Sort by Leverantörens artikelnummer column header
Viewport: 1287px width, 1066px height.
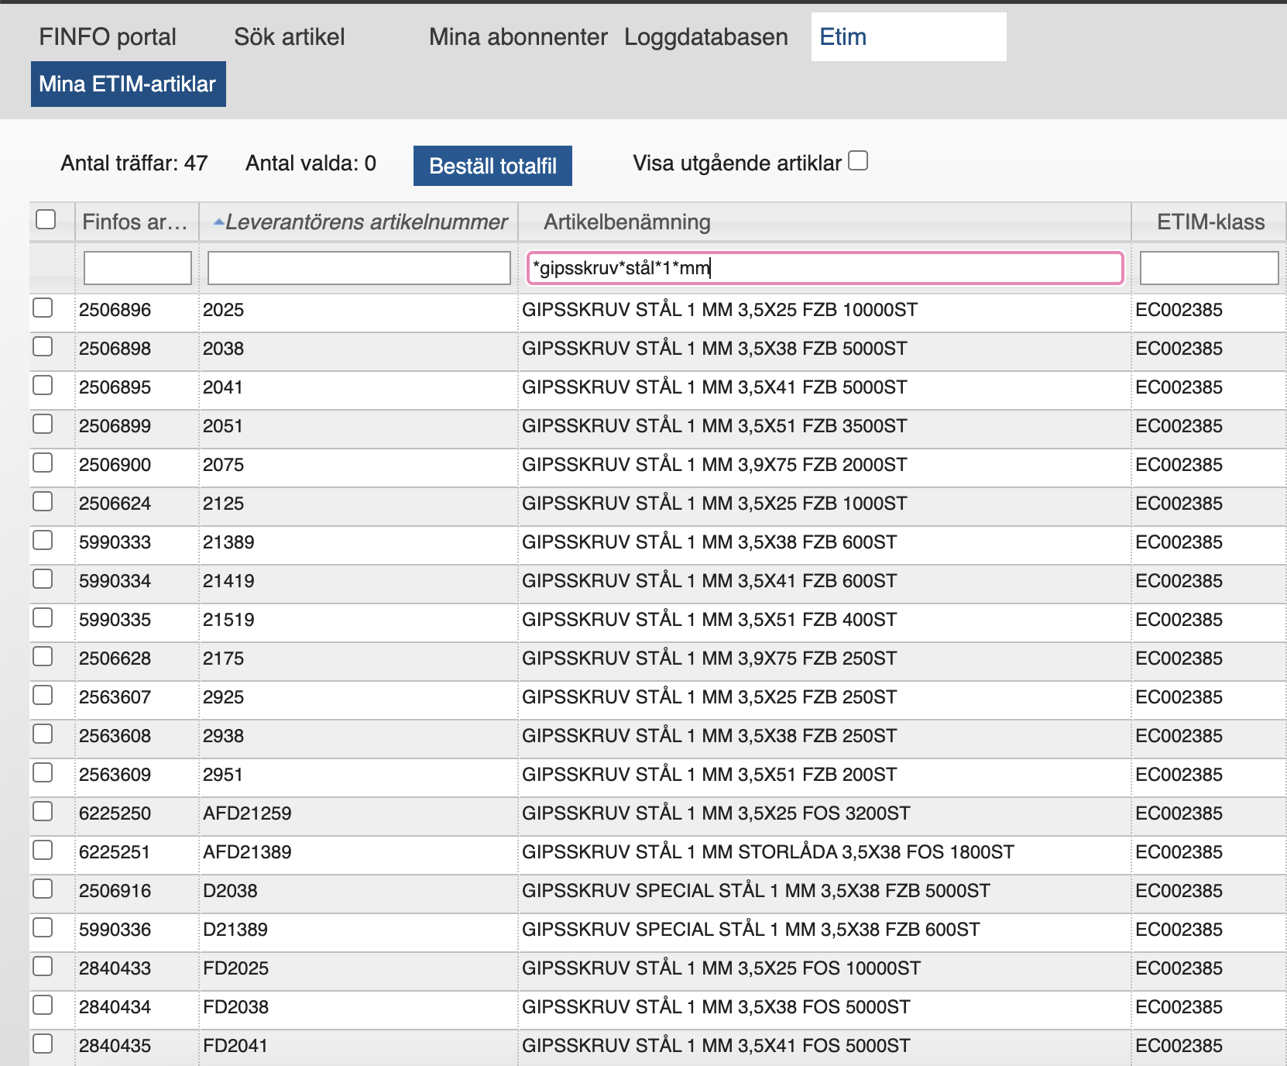[x=366, y=222]
